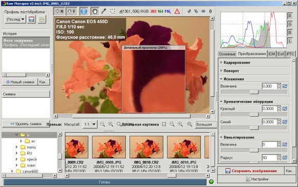Select the IMG_0009.JPG thumbnail
Screen dimensions: 298x187
click(x=109, y=147)
